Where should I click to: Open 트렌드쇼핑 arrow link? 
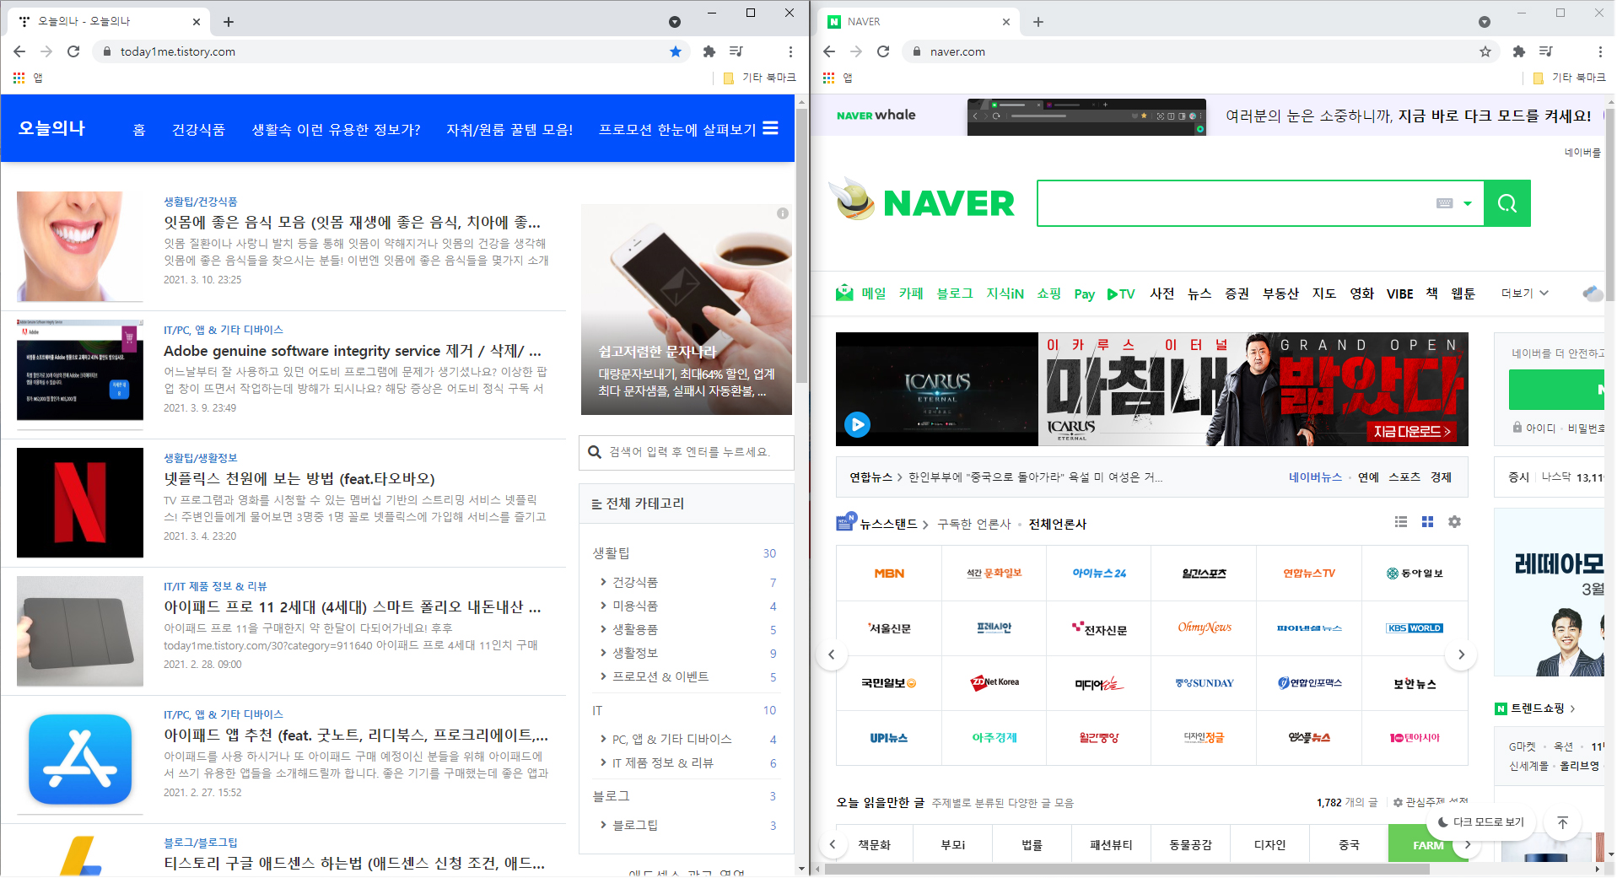click(x=1573, y=708)
